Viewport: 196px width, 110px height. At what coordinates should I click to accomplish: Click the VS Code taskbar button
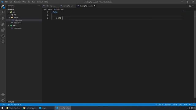click(x=63, y=108)
